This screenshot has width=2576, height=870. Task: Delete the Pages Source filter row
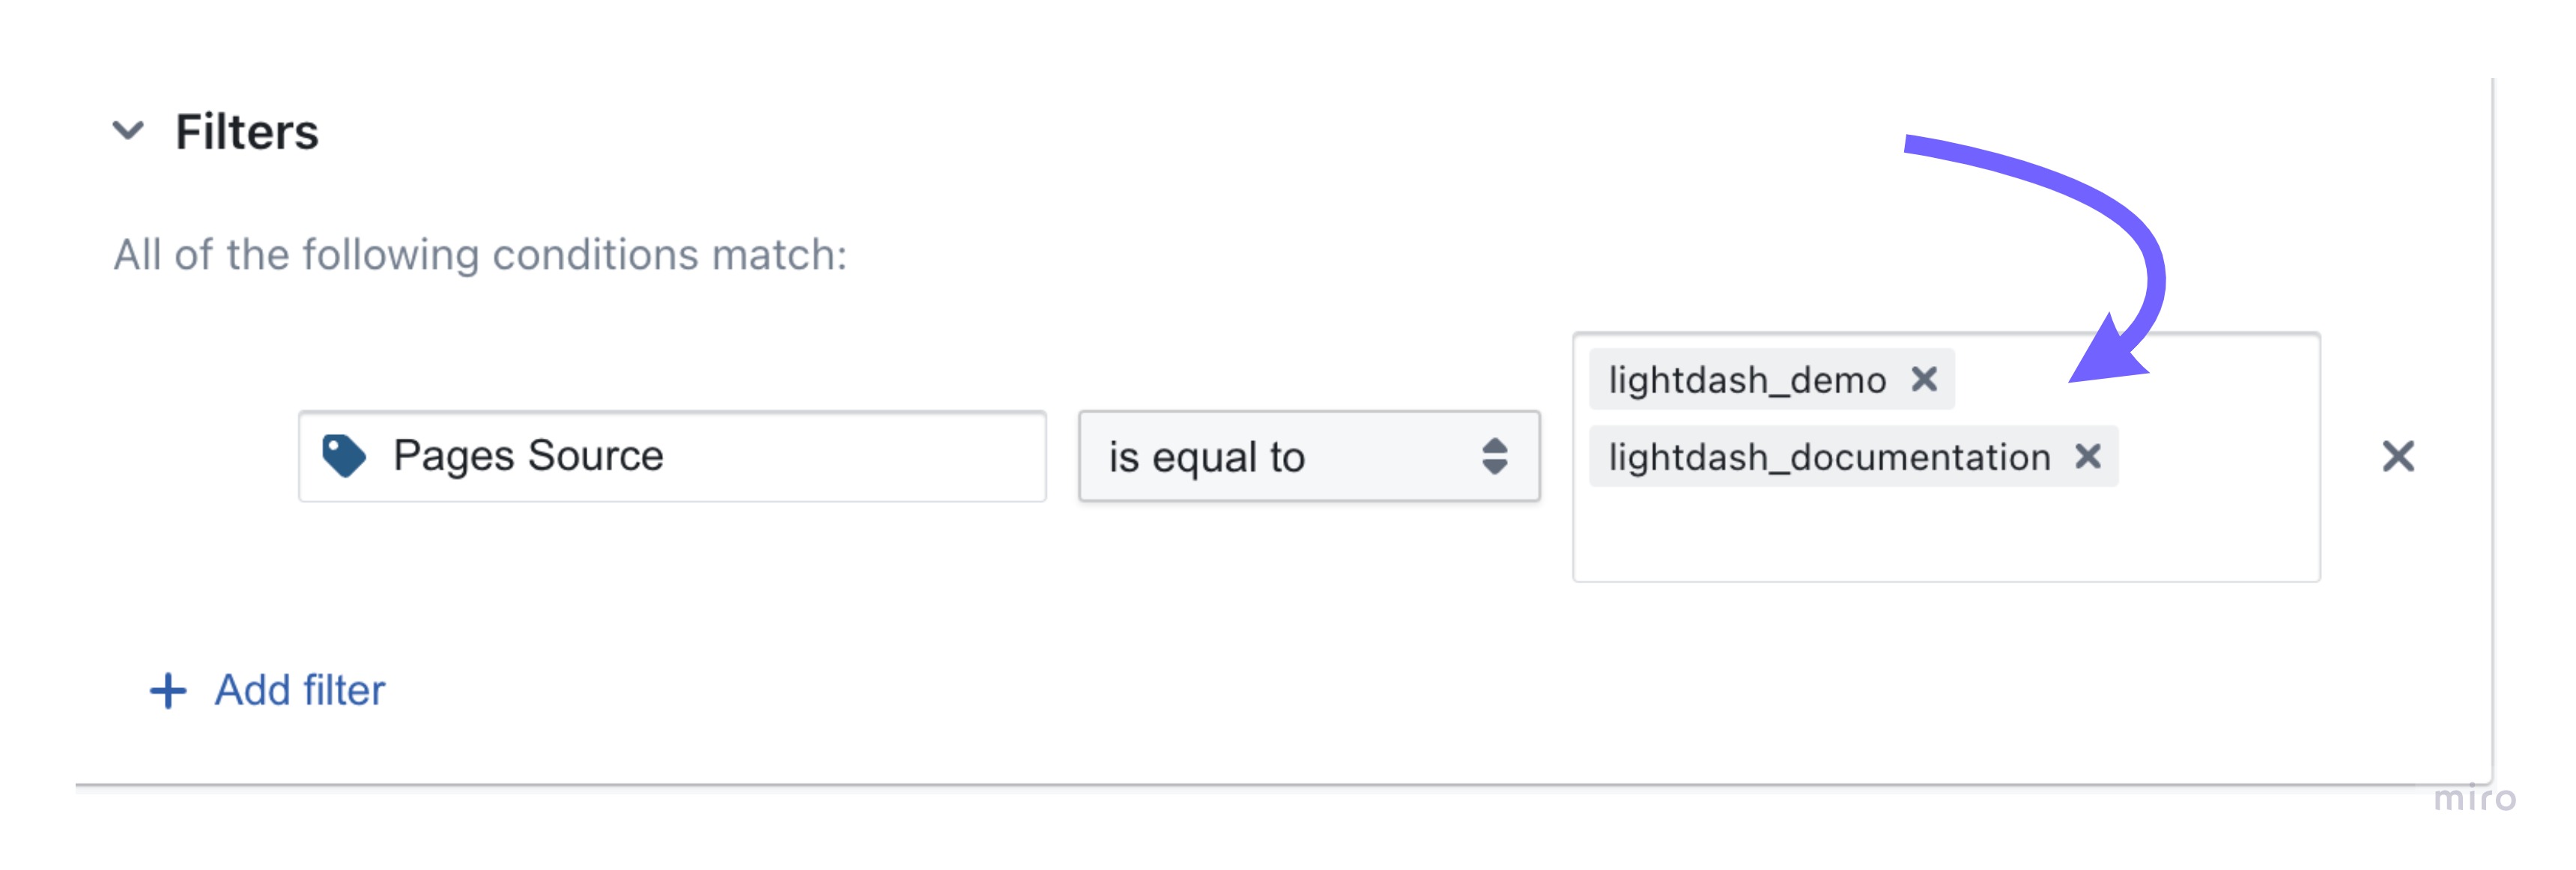pyautogui.click(x=2398, y=457)
